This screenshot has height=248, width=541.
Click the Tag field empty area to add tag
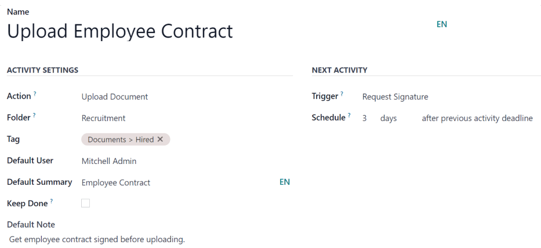(x=232, y=140)
